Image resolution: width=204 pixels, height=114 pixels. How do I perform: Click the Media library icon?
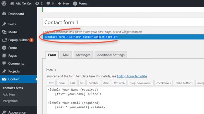(4, 32)
